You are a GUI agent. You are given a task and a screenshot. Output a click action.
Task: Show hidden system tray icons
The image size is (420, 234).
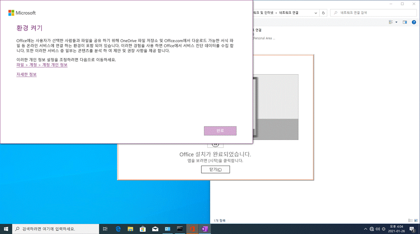365,229
